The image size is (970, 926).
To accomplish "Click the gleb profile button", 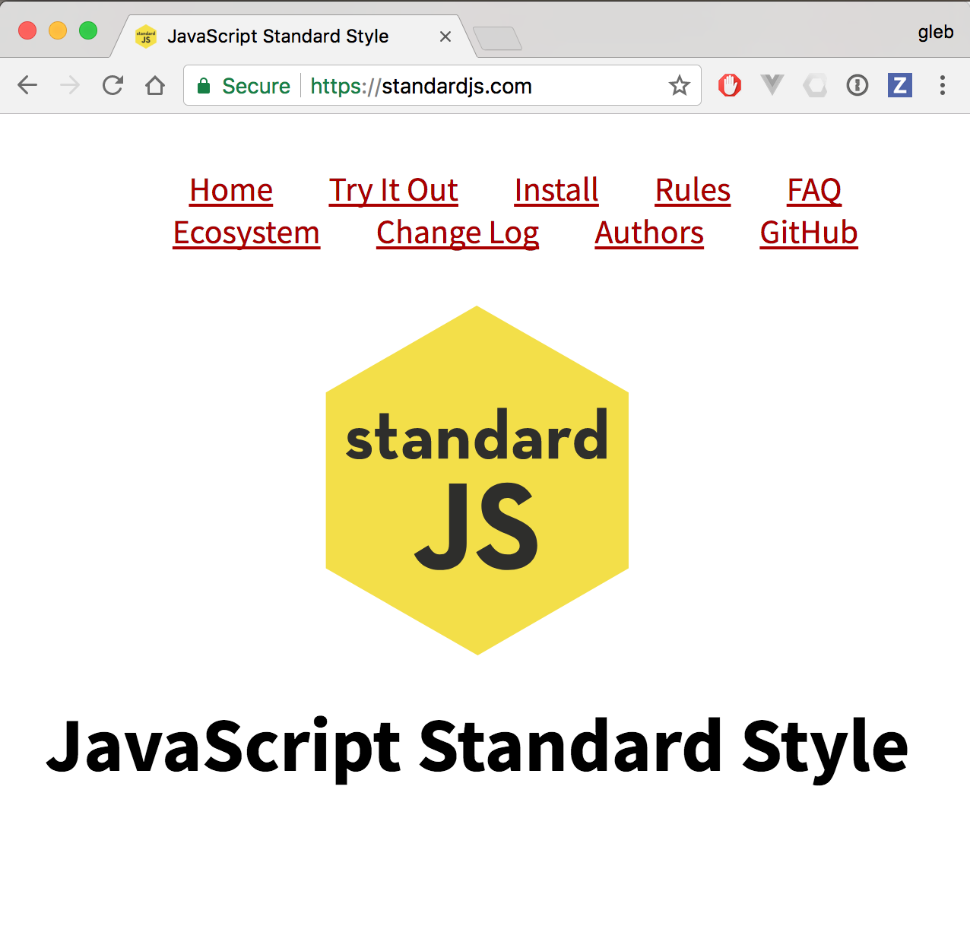I will [936, 32].
